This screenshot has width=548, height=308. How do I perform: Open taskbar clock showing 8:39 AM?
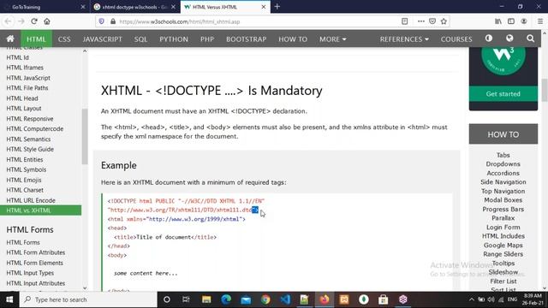pos(533,299)
